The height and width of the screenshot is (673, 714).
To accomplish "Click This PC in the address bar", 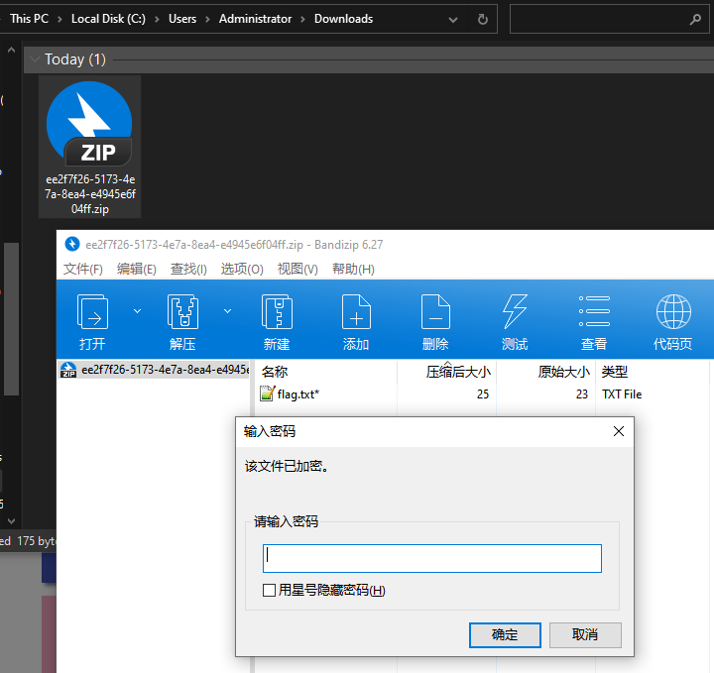I will [x=29, y=19].
